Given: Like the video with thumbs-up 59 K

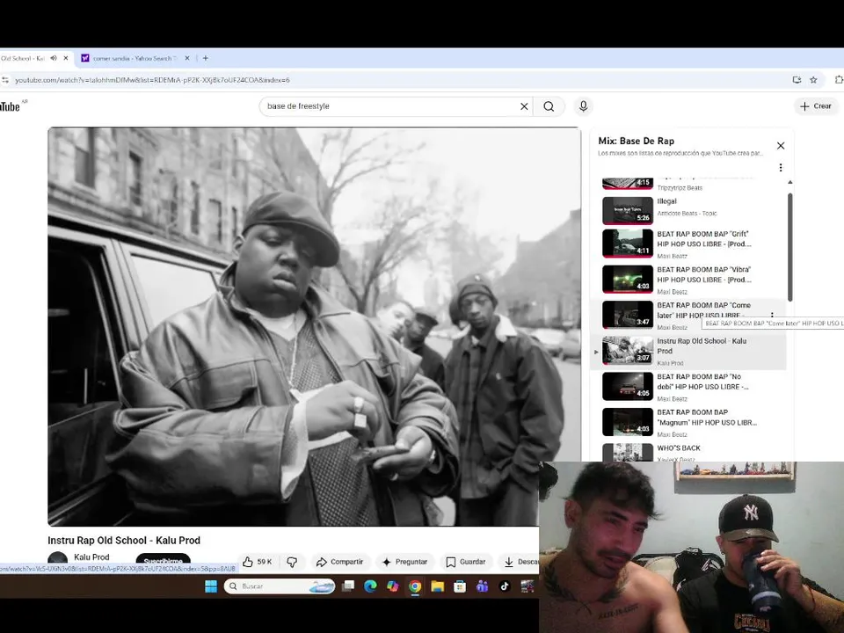Looking at the screenshot, I should click(x=258, y=562).
